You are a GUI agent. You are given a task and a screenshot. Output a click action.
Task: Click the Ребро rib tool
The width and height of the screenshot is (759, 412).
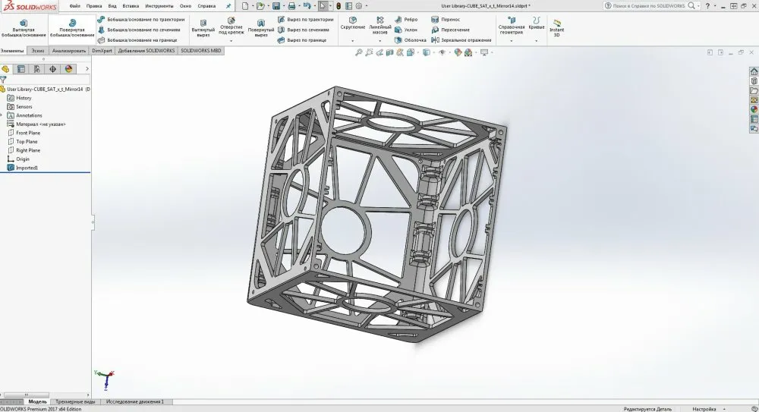click(x=406, y=20)
